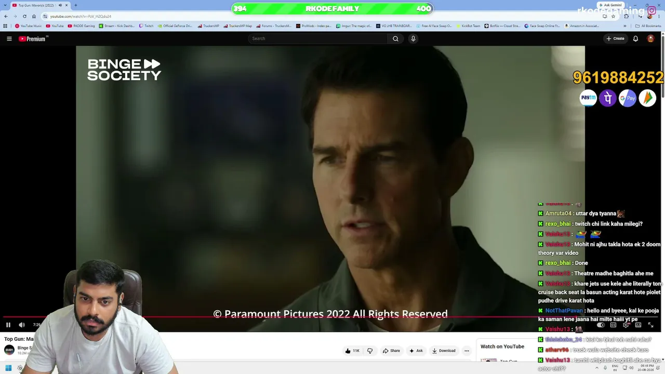Enter fullscreen video mode
The image size is (665, 374).
(x=650, y=325)
